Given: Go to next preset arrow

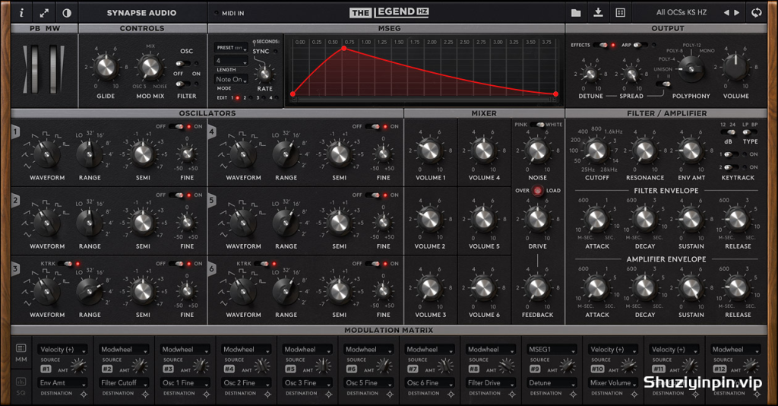Looking at the screenshot, I should (737, 12).
